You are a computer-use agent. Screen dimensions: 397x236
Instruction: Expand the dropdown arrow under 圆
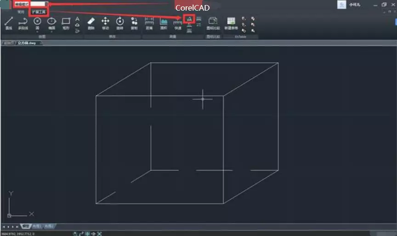[x=38, y=32]
